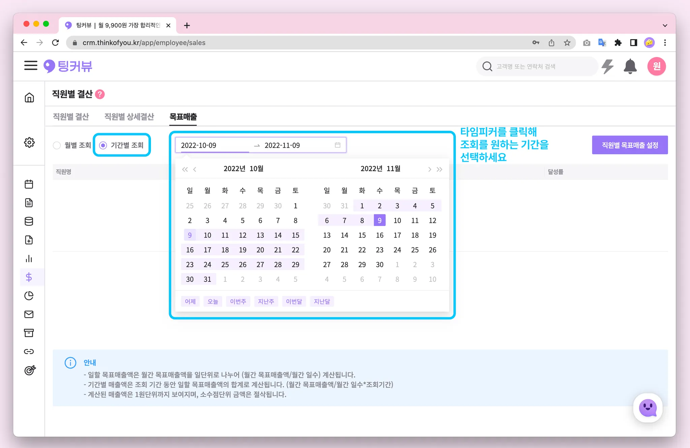Select the 기간별 조회 radio button
The height and width of the screenshot is (448, 690).
pos(103,145)
